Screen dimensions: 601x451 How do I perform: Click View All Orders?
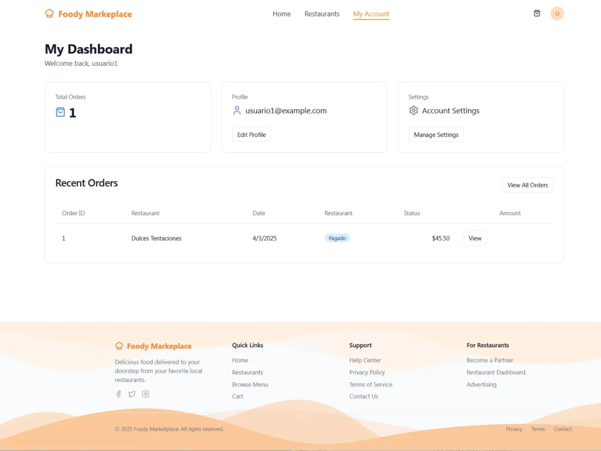(527, 185)
